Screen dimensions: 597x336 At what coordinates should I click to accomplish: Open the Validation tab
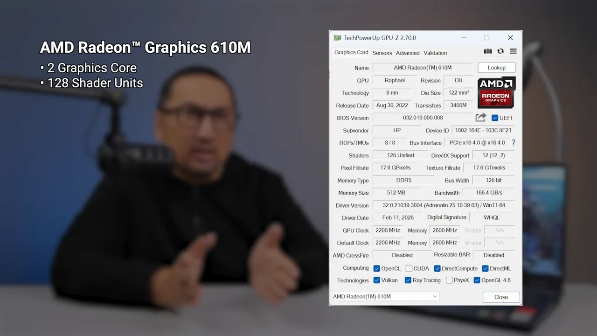435,53
